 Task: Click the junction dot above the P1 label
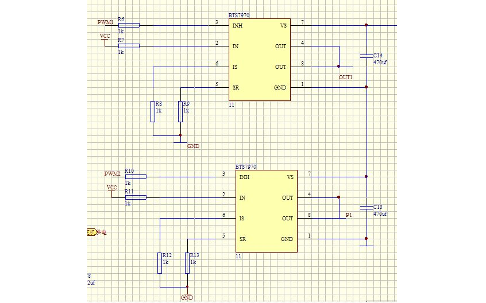339,197
